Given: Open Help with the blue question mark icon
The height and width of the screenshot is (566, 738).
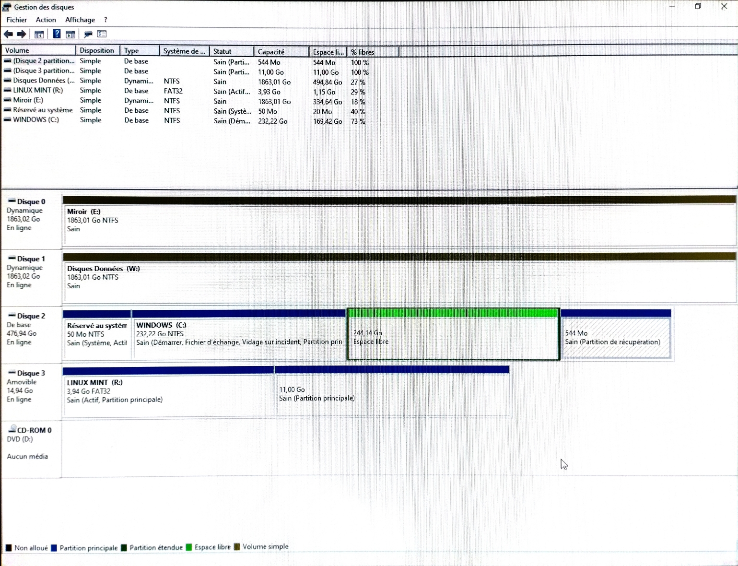Looking at the screenshot, I should [57, 34].
